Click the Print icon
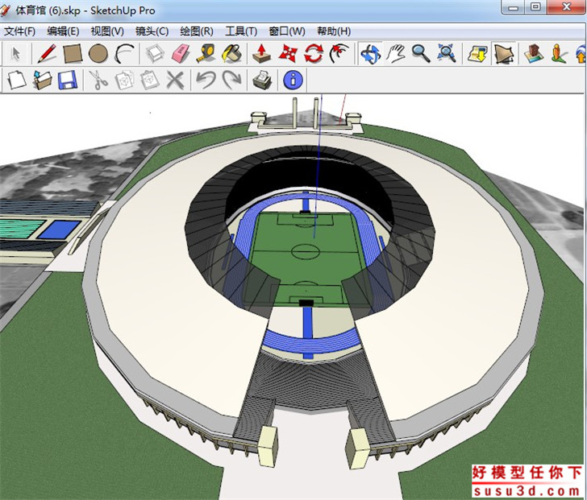 [x=262, y=80]
